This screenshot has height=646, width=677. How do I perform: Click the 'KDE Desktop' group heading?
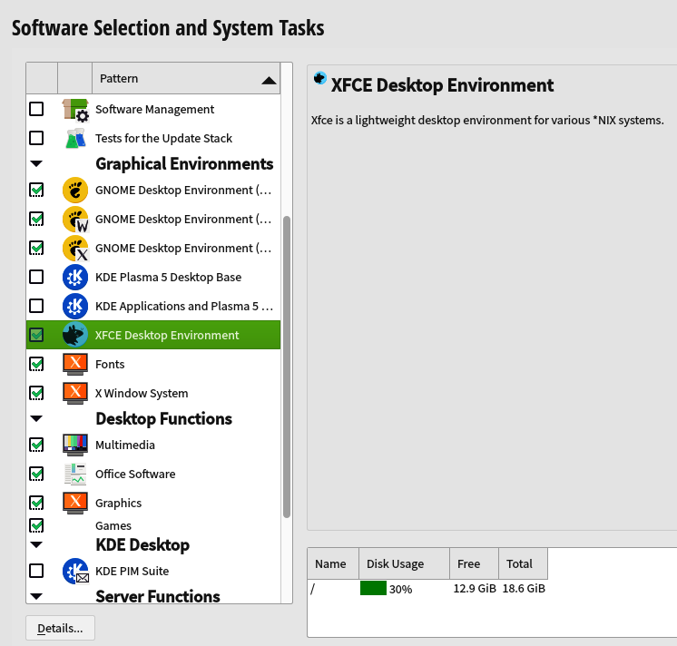[x=142, y=544]
